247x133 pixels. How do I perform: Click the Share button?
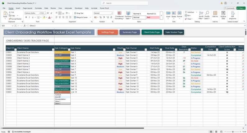point(241,8)
